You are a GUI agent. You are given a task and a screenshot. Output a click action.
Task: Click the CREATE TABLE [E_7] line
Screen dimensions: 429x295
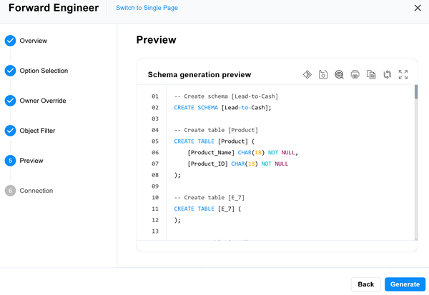pyautogui.click(x=207, y=209)
